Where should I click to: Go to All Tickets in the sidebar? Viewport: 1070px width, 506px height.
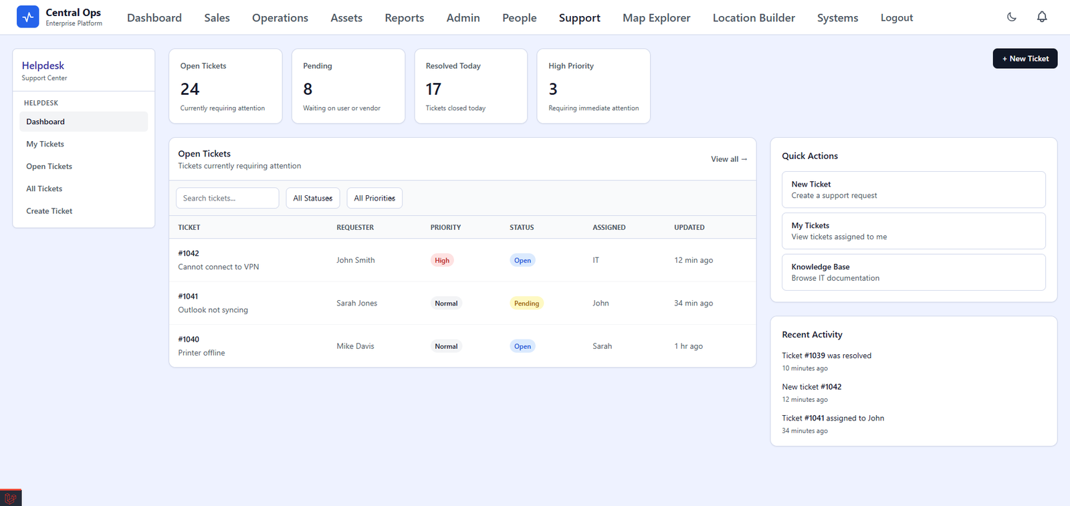click(x=84, y=188)
